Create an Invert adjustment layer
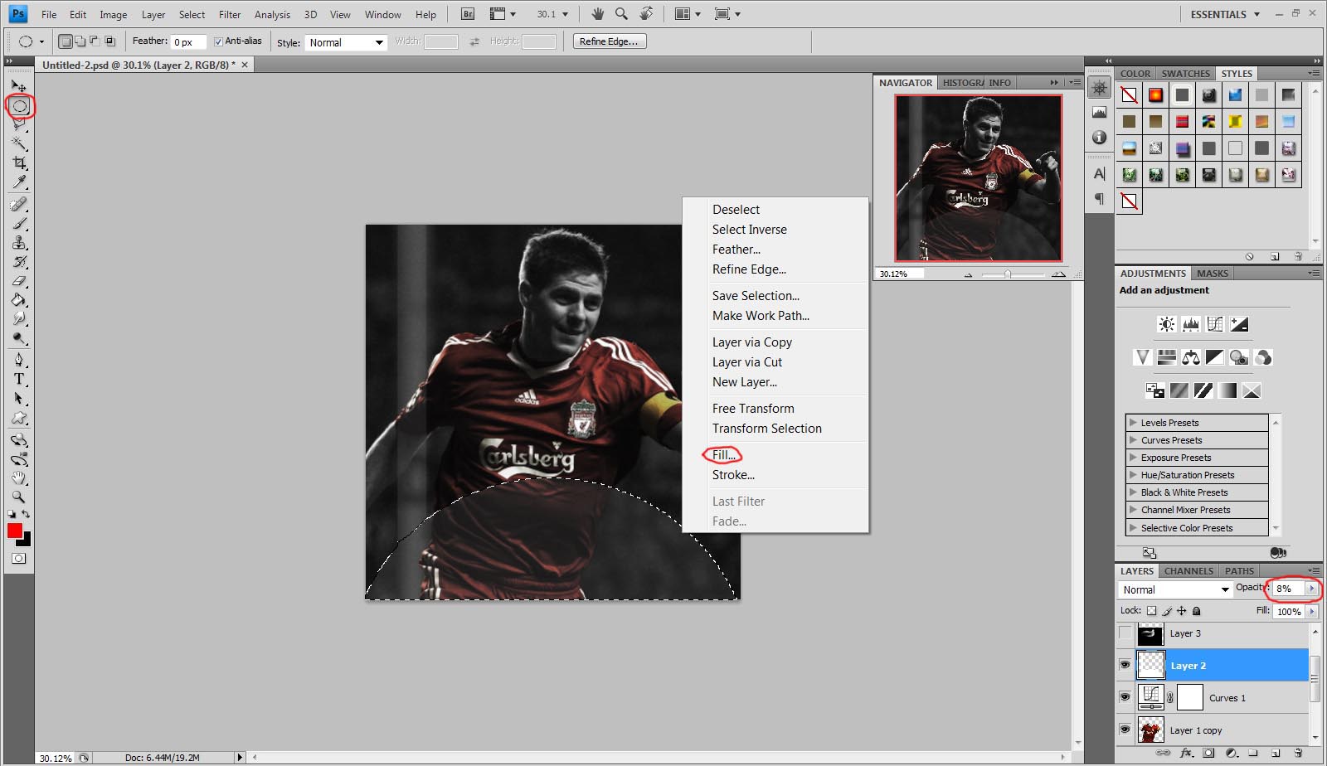The width and height of the screenshot is (1327, 766). [1154, 390]
